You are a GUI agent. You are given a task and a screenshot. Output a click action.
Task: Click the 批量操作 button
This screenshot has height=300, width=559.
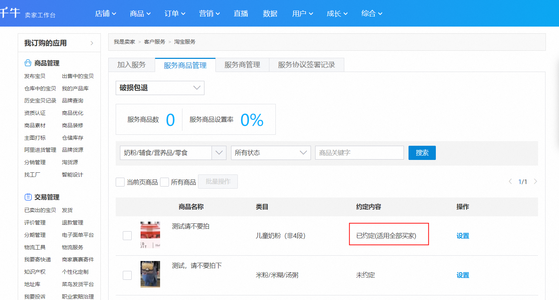coord(218,182)
